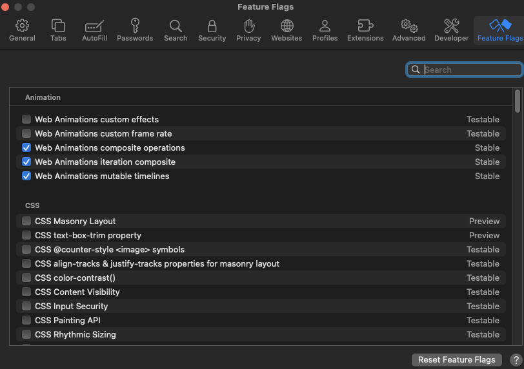Click Testable label for custom effects
The image size is (524, 369).
pos(483,119)
